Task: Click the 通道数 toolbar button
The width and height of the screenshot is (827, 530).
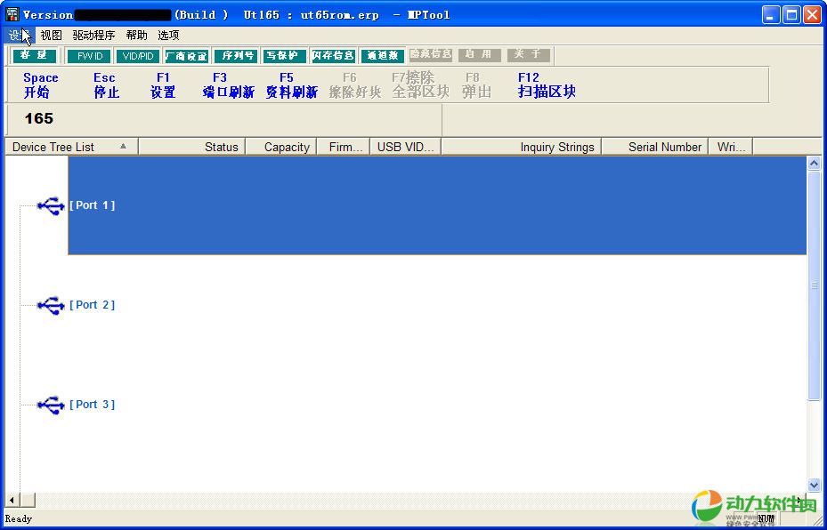Action: tap(383, 55)
